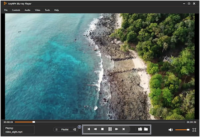Open the snapshot folder icon

(146, 129)
